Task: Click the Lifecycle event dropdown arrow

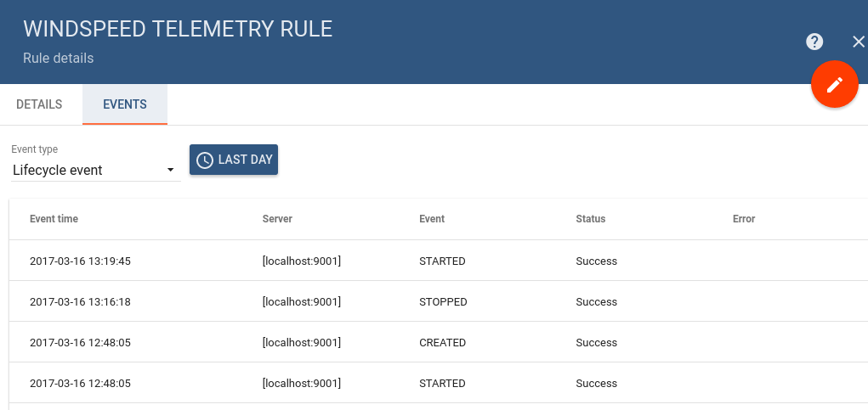Action: point(171,170)
